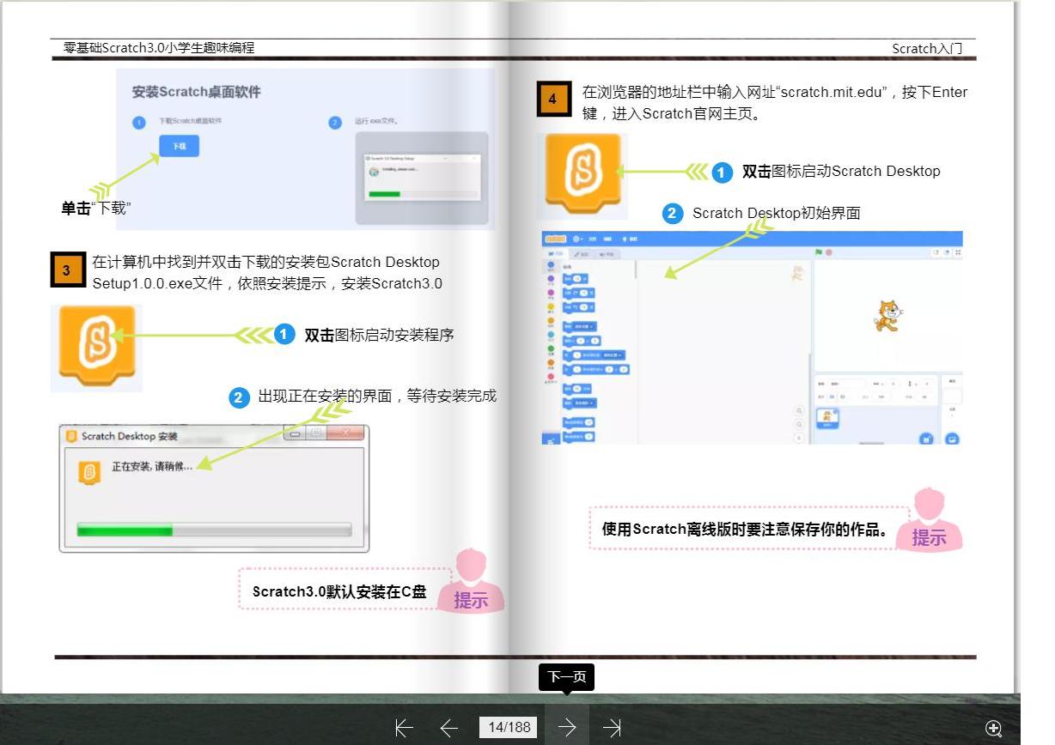This screenshot has height=745, width=1055.
Task: Click the 14/188 page number field
Action: pos(509,727)
